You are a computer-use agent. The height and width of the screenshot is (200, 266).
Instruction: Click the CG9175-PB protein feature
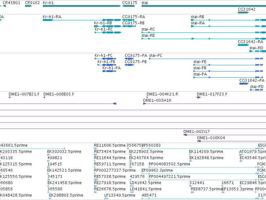click(129, 65)
